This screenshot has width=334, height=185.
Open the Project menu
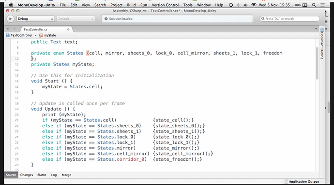[116, 5]
